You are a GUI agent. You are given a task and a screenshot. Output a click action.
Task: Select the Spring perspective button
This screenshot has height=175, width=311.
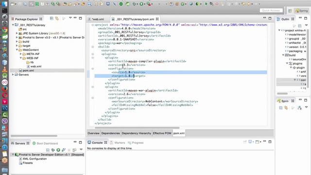(x=302, y=11)
